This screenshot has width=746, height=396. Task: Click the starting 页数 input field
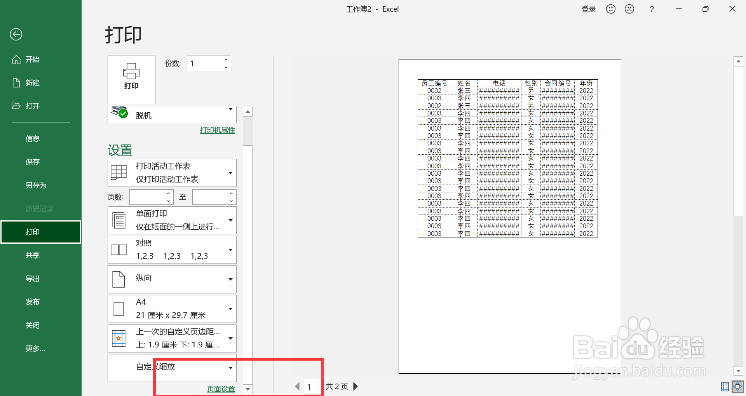tap(147, 197)
